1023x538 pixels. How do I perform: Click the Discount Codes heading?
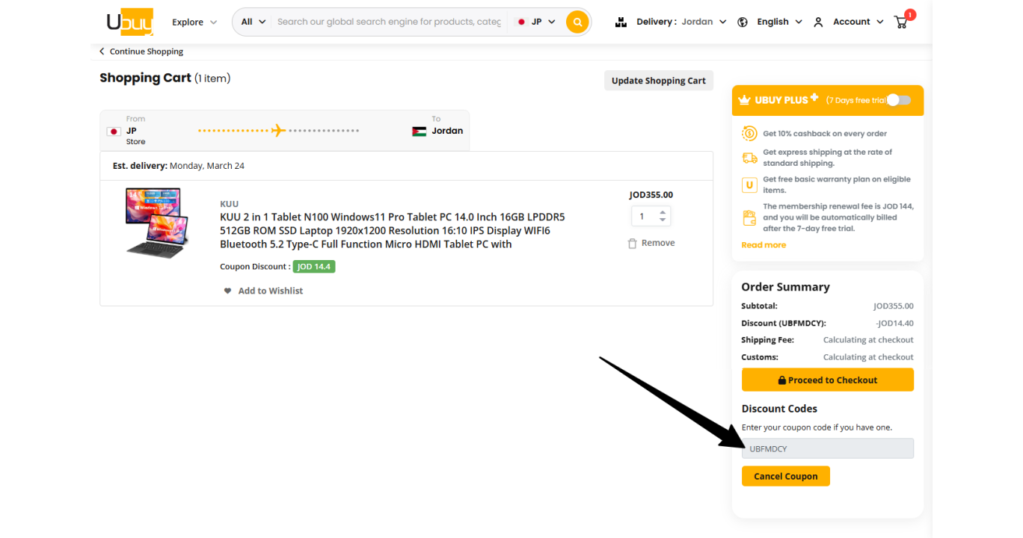pyautogui.click(x=779, y=409)
